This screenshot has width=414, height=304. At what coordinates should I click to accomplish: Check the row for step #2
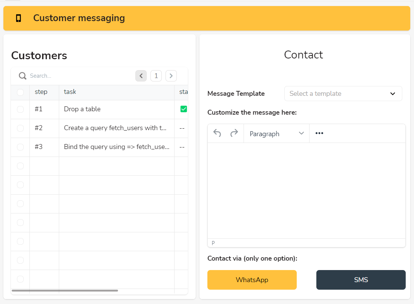coord(20,128)
